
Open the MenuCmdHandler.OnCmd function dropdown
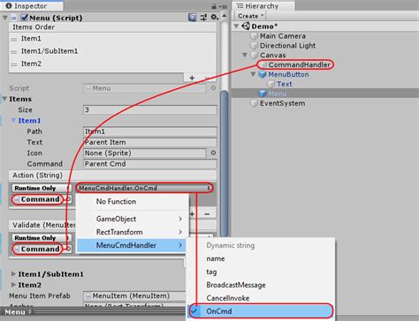tap(144, 188)
